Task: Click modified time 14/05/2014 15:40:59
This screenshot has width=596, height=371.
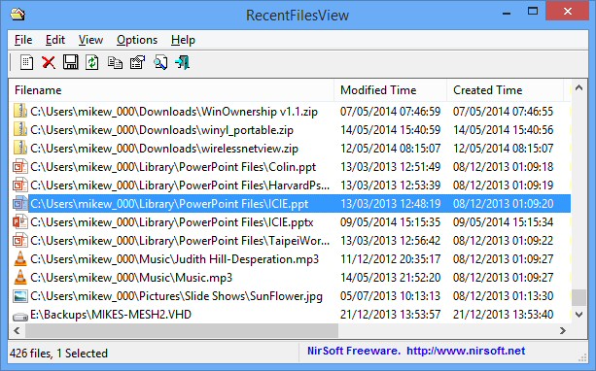Action: click(390, 130)
